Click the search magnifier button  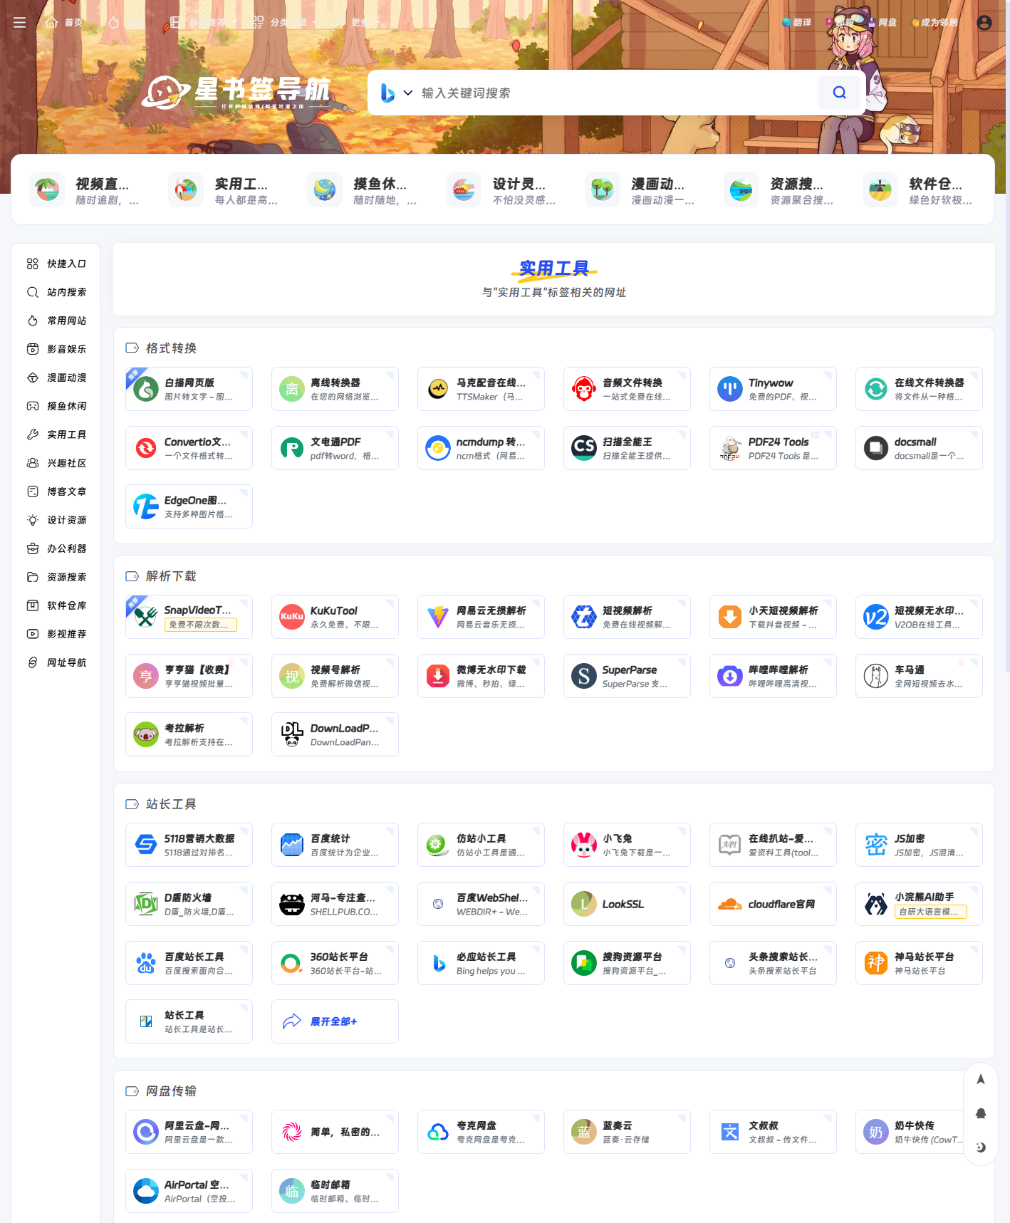[x=840, y=93]
